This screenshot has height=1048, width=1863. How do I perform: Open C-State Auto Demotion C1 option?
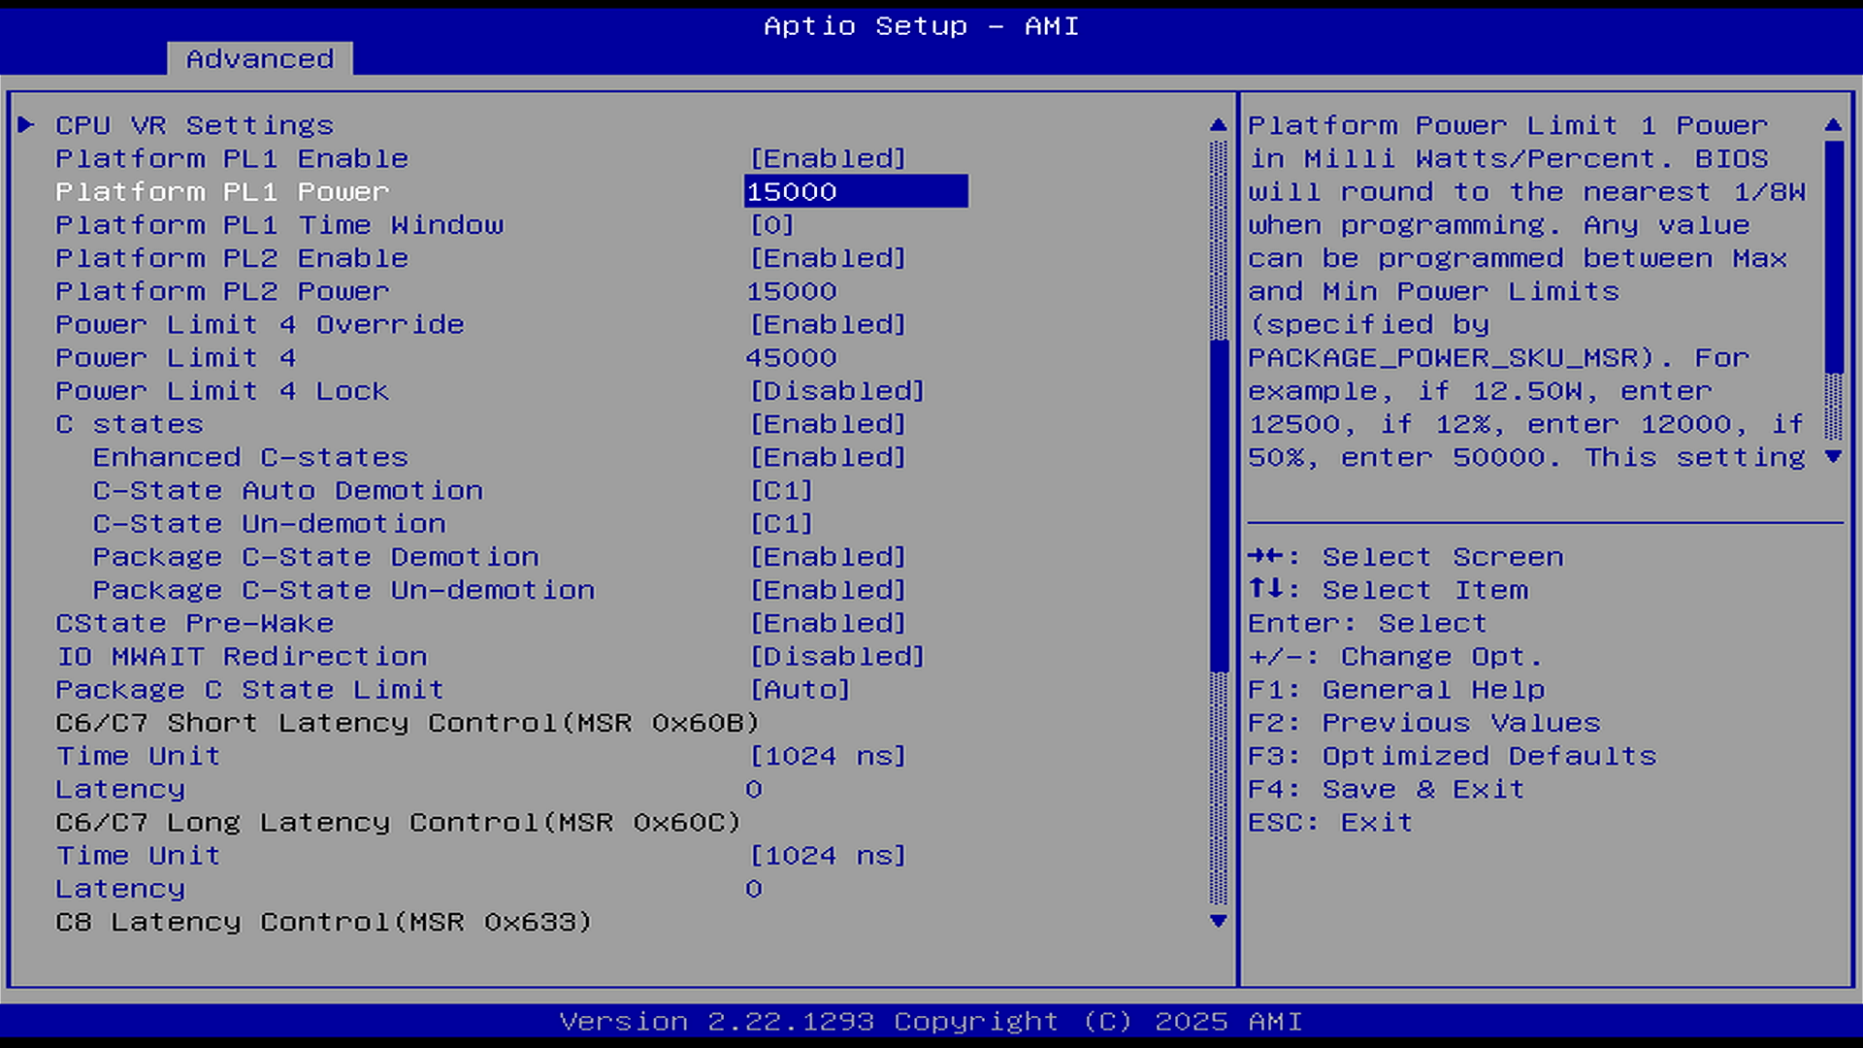781,491
